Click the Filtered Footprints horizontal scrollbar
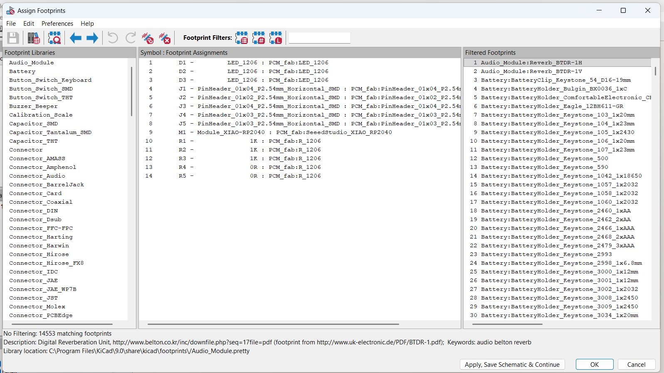The width and height of the screenshot is (664, 373). pos(508,324)
